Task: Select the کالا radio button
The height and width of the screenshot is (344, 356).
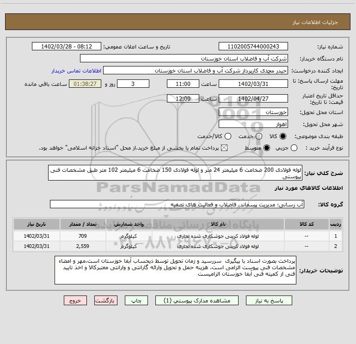Action: [x=283, y=136]
